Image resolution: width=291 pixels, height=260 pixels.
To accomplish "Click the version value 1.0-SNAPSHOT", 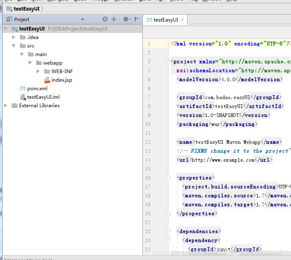I will [x=222, y=115].
